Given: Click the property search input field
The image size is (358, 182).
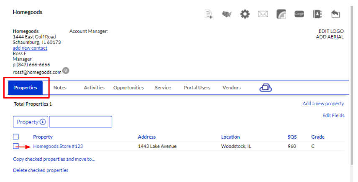Looking at the screenshot, I should 81,122.
